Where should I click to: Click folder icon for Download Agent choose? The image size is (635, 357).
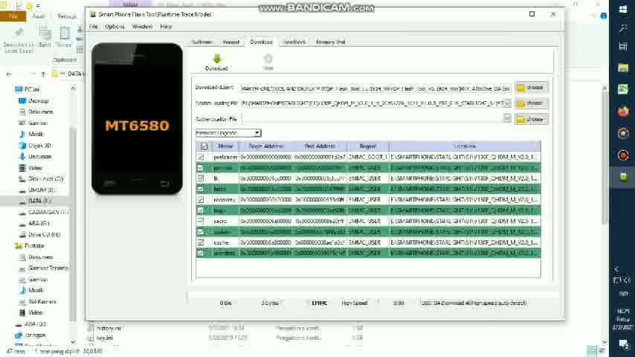coord(521,88)
